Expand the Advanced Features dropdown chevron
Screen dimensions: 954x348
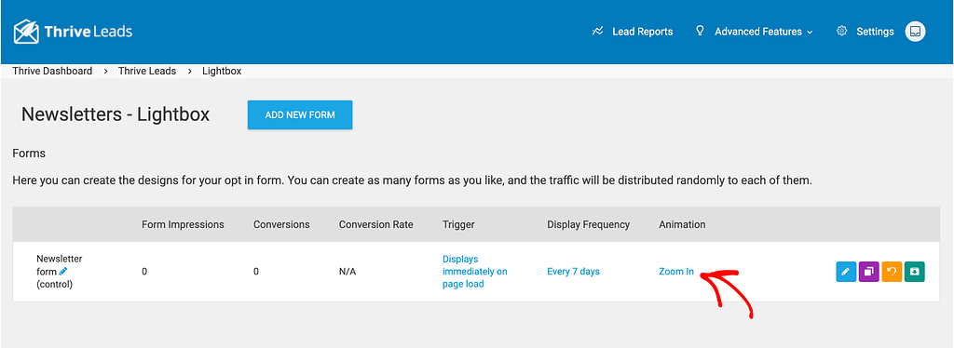click(810, 33)
